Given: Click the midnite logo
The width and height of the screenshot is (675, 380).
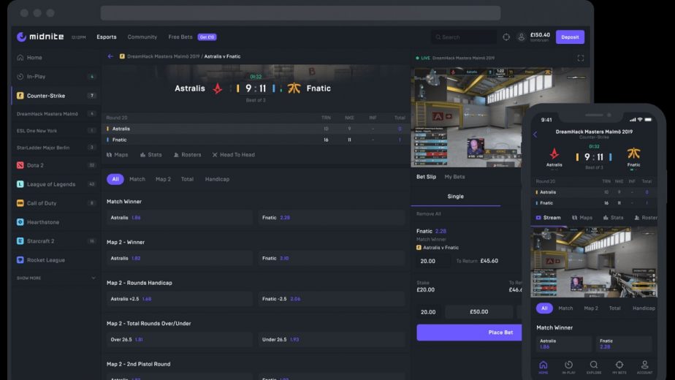Looking at the screenshot, I should (40, 37).
